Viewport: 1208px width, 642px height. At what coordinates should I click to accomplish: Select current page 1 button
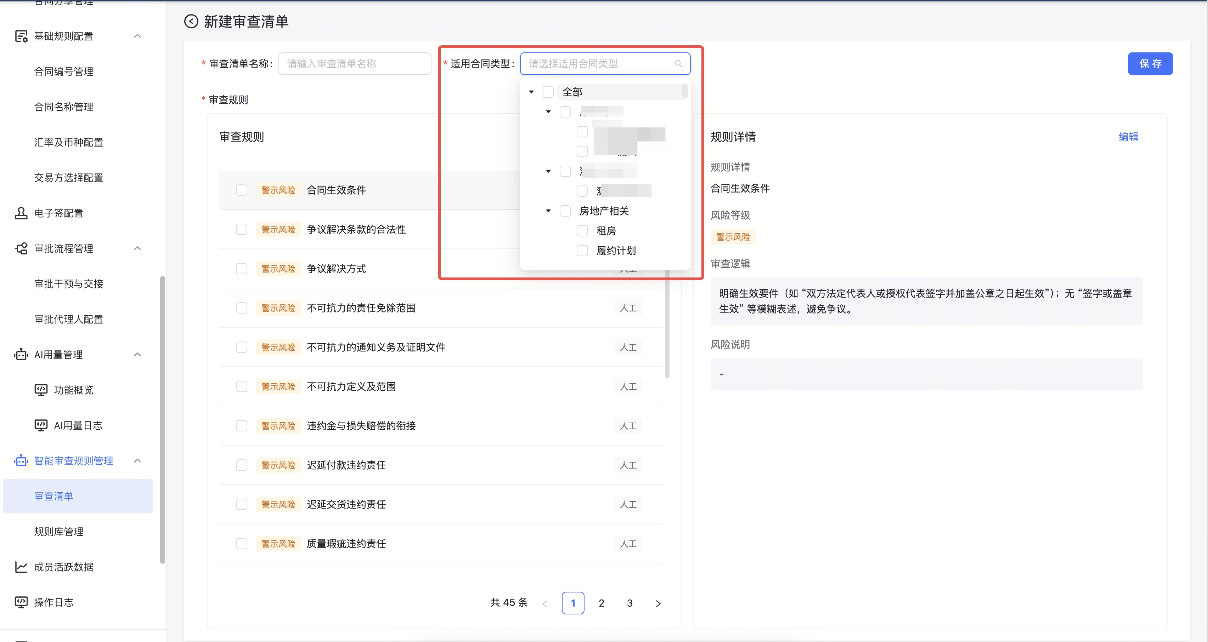coord(573,603)
